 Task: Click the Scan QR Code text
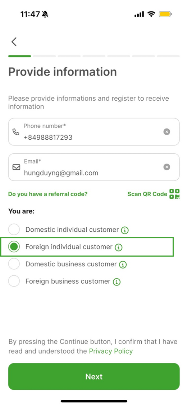click(147, 194)
